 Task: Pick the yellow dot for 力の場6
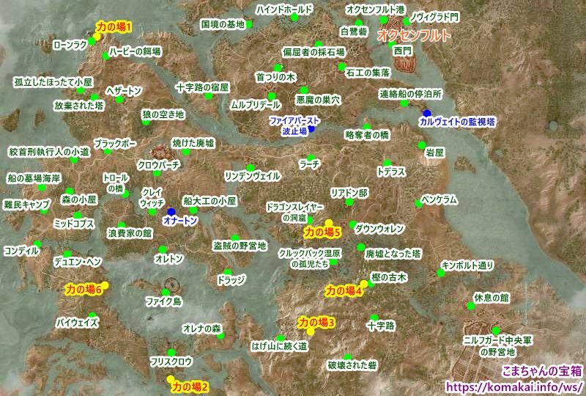click(x=104, y=285)
